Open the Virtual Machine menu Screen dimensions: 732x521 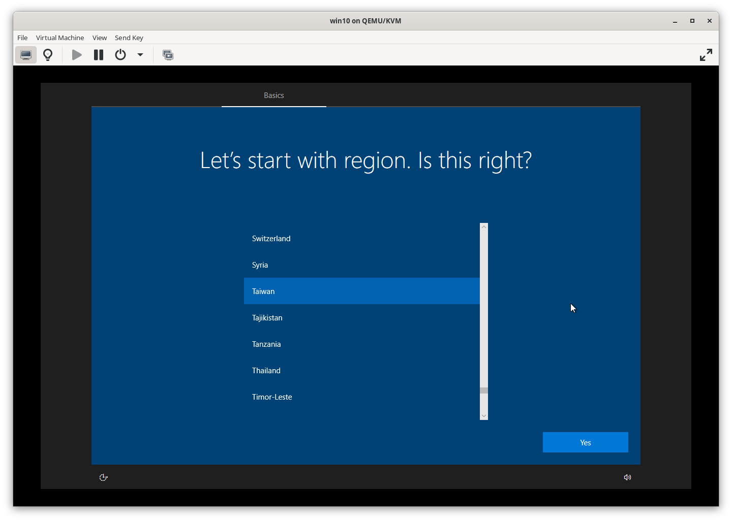(60, 38)
